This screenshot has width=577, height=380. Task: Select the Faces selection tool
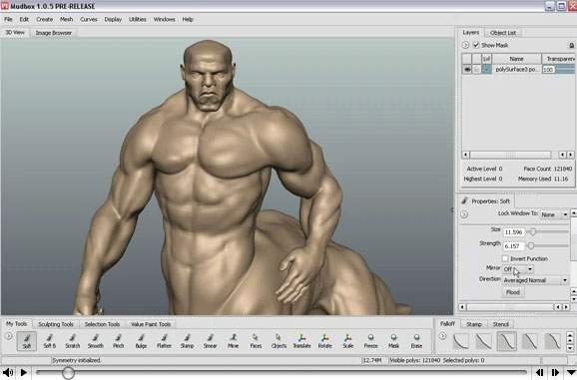[x=256, y=341]
